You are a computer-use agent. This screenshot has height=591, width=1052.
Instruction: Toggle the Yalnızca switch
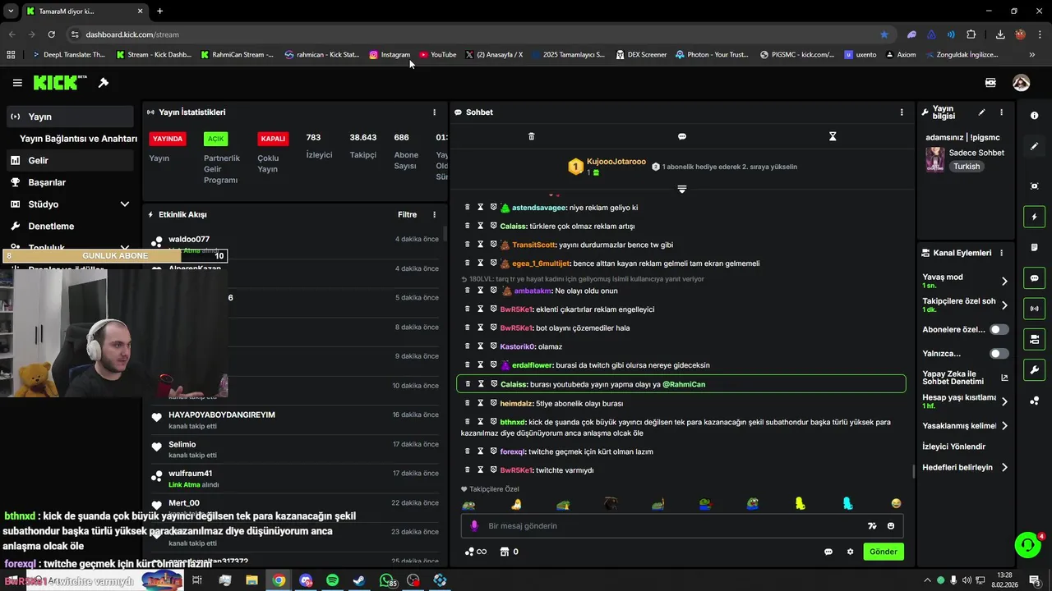tap(999, 354)
